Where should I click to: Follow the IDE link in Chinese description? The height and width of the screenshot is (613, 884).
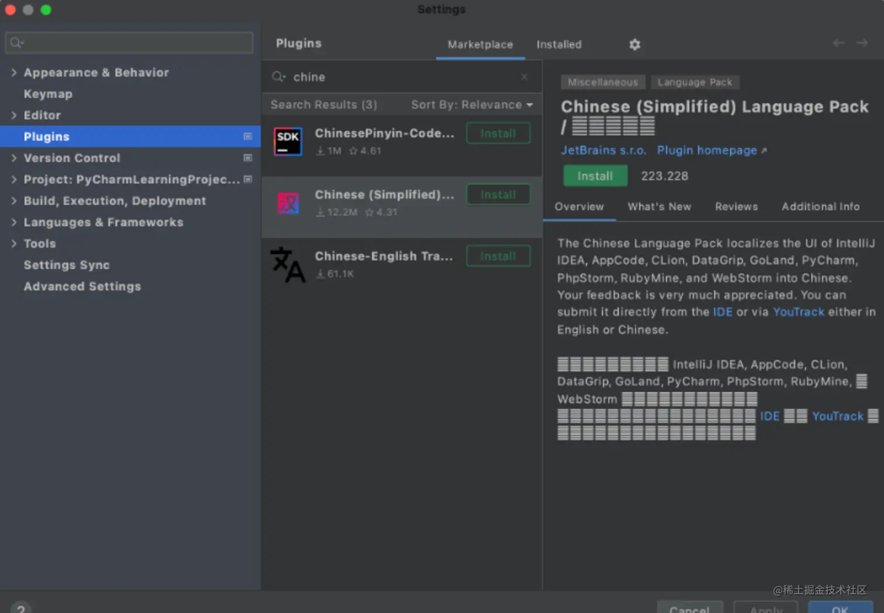pyautogui.click(x=770, y=416)
